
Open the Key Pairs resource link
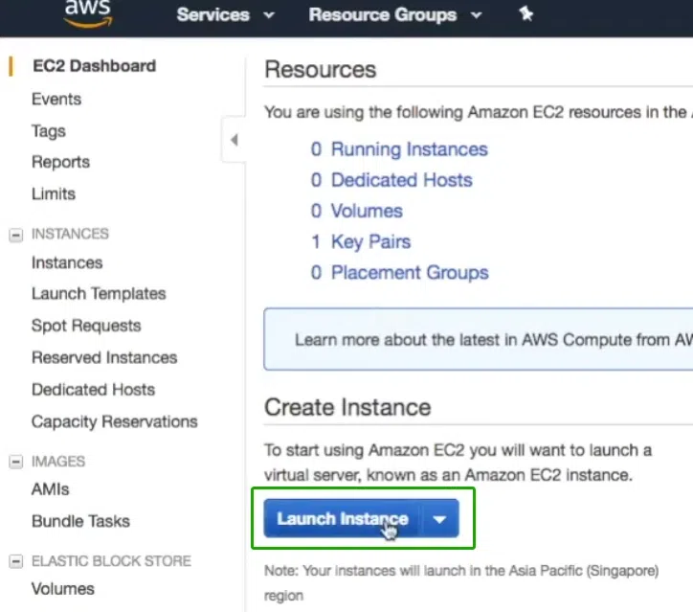[x=370, y=242]
